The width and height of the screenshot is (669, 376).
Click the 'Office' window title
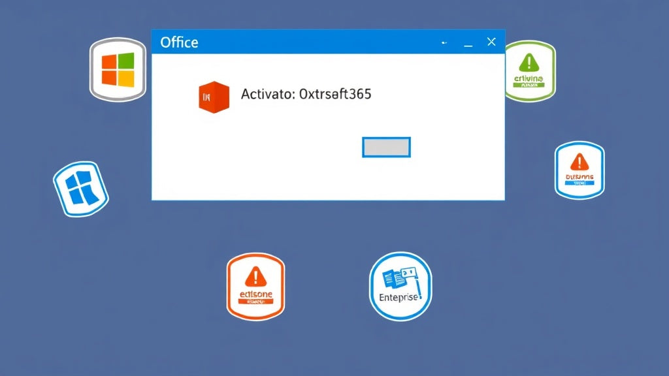179,42
